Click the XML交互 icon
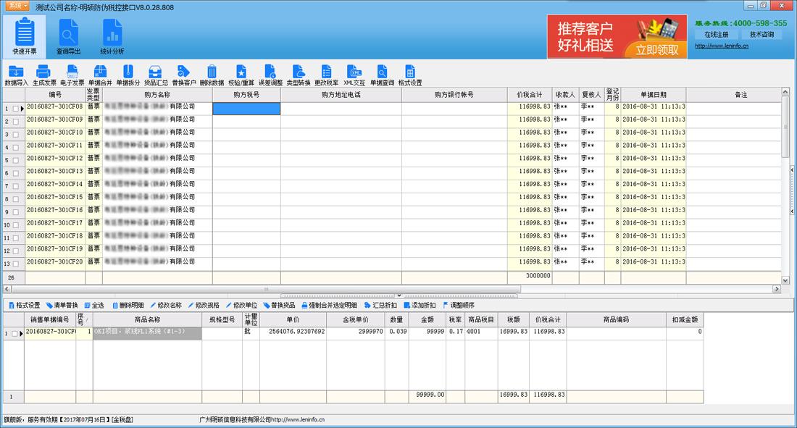797x428 pixels. pyautogui.click(x=354, y=72)
